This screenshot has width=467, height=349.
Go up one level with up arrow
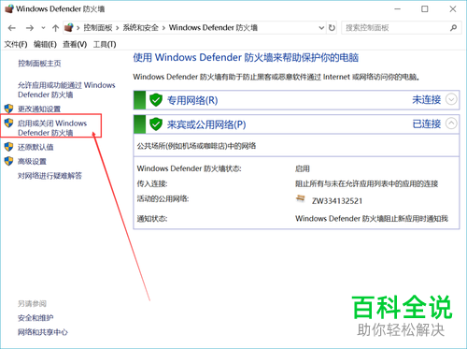pyautogui.click(x=55, y=28)
